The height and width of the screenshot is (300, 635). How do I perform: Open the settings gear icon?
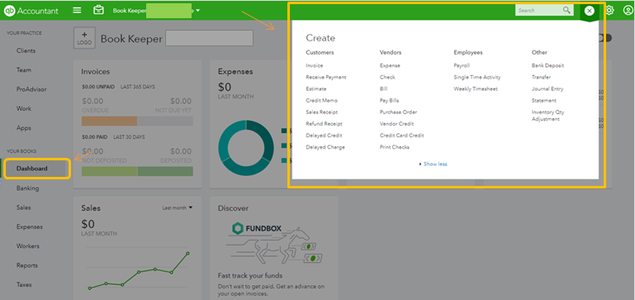point(609,11)
